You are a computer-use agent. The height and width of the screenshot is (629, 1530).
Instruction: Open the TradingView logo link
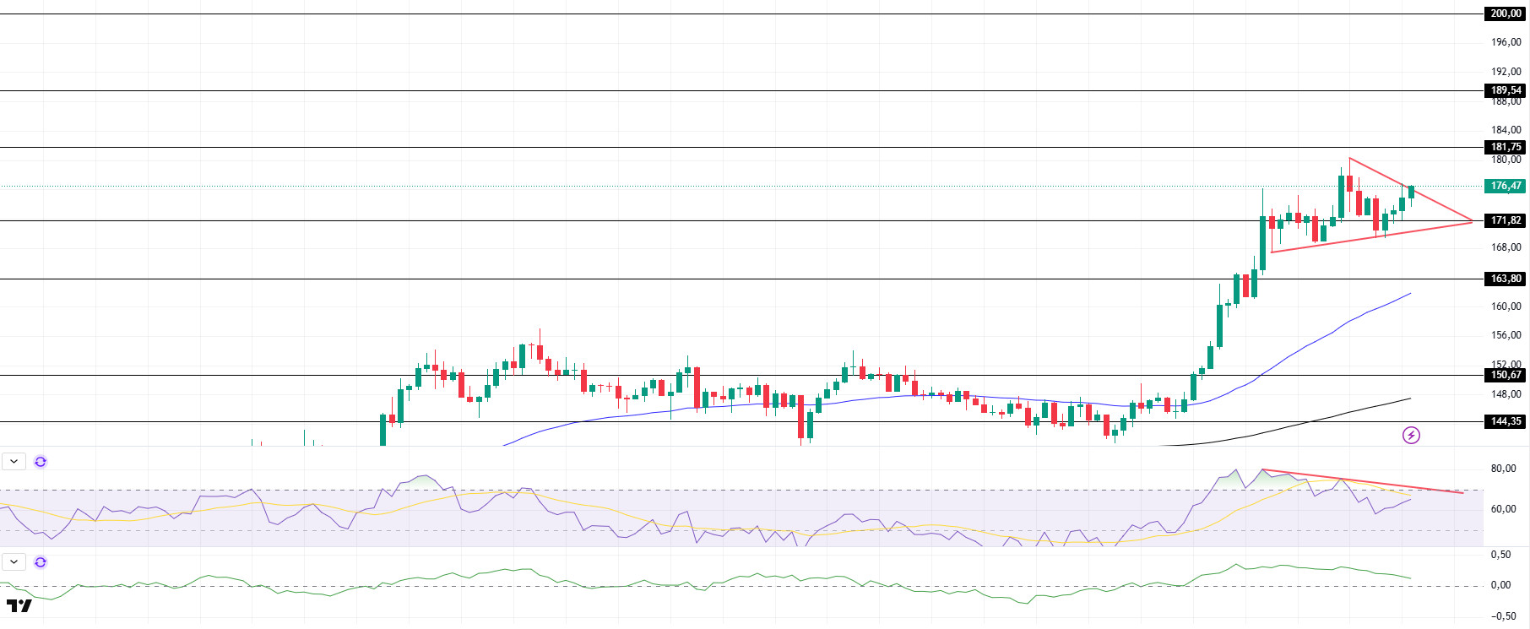(19, 605)
